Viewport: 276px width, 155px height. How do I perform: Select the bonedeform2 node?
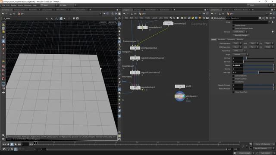click(x=142, y=28)
